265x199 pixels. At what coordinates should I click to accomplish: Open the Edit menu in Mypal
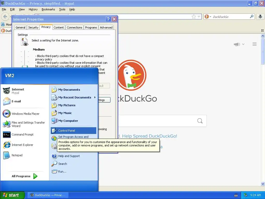(12, 9)
